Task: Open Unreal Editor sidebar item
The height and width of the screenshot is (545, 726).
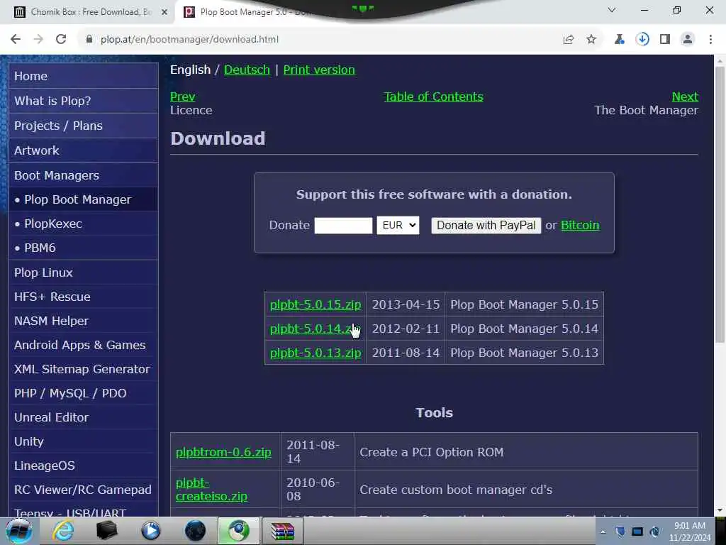Action: (84, 417)
